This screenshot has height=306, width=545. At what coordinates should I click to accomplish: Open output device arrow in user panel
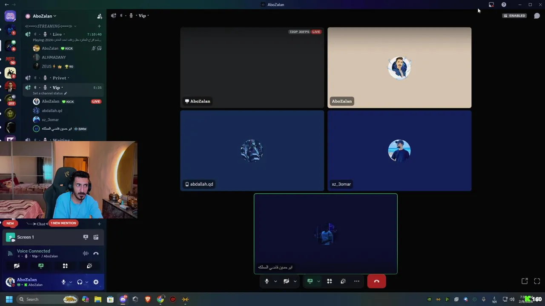click(x=86, y=282)
